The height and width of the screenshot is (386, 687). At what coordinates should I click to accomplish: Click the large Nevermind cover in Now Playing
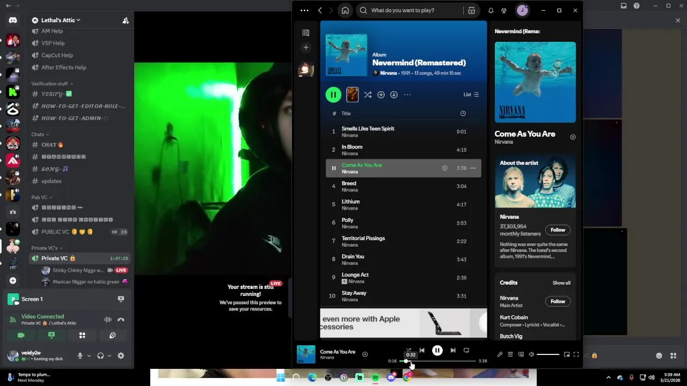535,83
